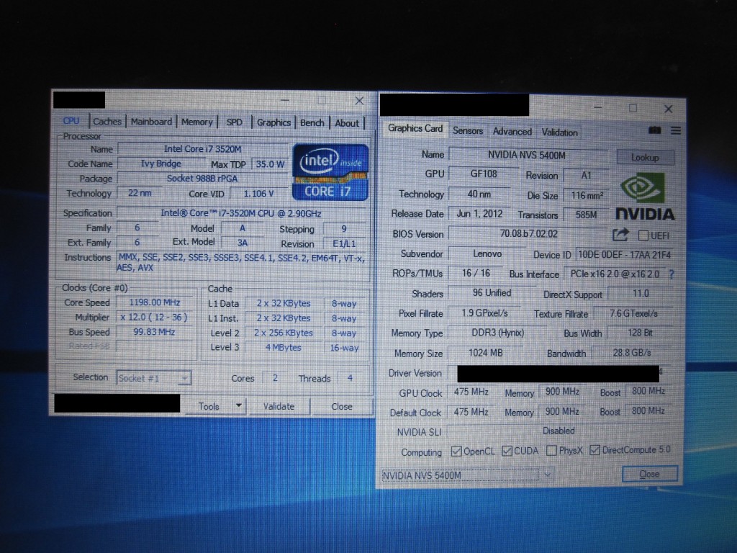737x553 pixels.
Task: Select the Memory tab in CPU-Z
Action: [x=197, y=122]
